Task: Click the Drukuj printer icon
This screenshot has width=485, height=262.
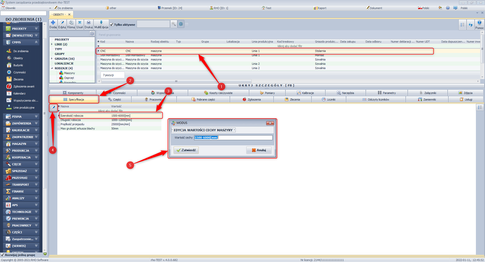Action: tap(89, 23)
